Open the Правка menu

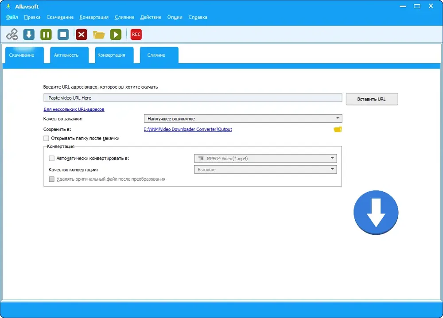[32, 17]
